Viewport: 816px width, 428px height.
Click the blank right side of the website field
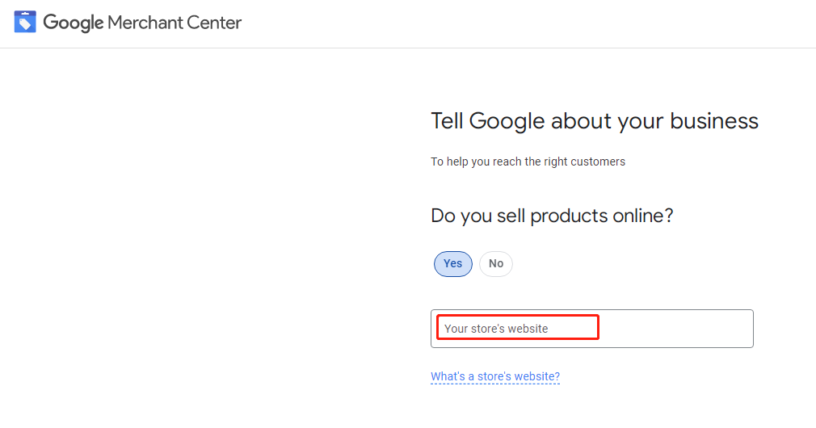675,329
